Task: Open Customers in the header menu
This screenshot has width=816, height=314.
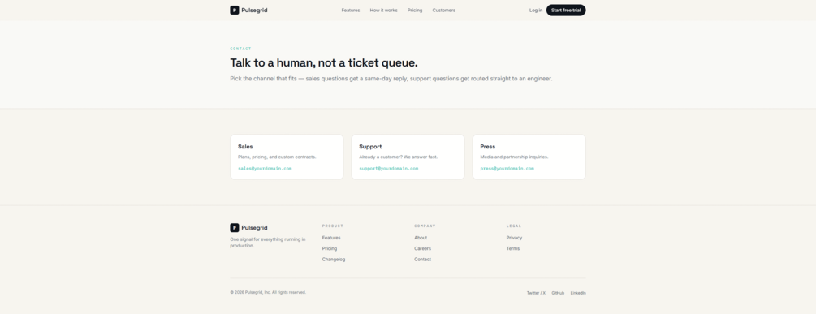Action: click(x=443, y=11)
